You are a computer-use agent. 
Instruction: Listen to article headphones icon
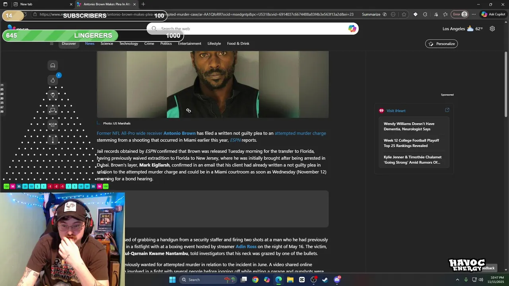[x=52, y=66]
